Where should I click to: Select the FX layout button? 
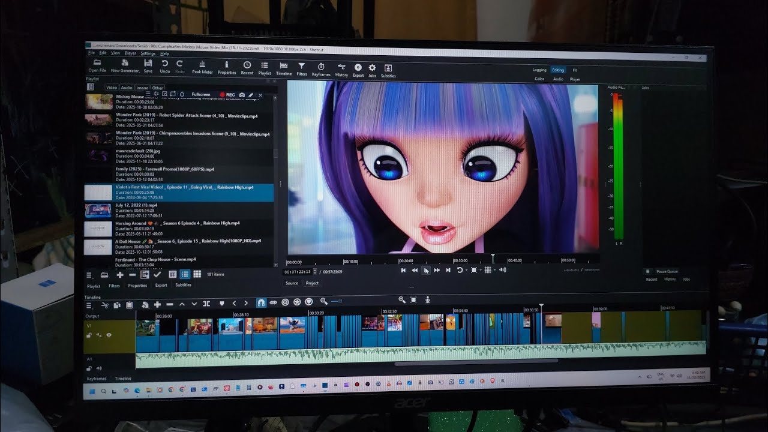(575, 70)
